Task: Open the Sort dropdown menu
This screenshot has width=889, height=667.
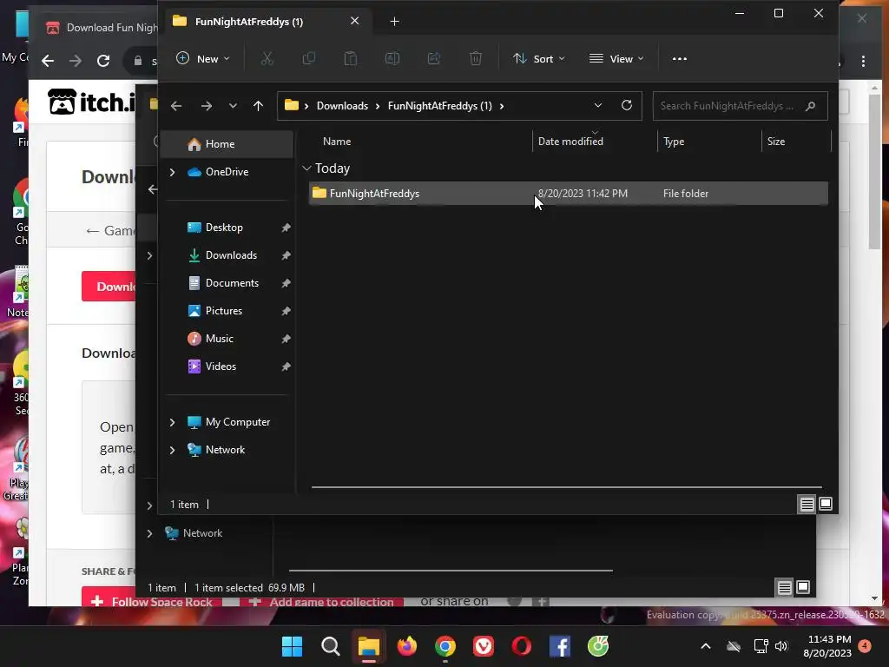Action: 538,58
